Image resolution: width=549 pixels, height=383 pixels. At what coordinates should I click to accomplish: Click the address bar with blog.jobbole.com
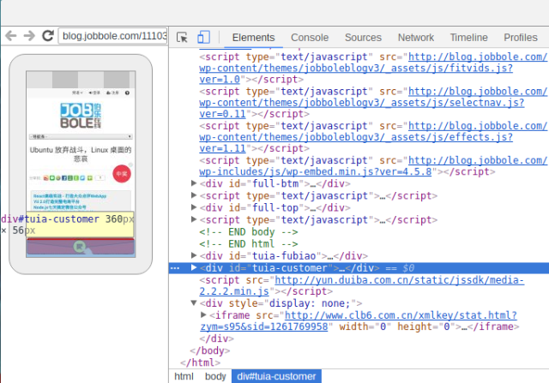point(112,36)
